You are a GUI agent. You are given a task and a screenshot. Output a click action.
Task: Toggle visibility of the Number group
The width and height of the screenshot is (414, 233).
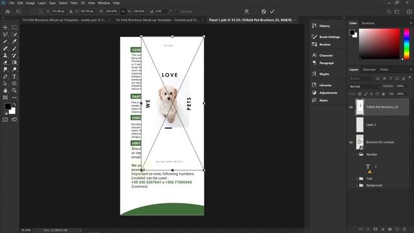(351, 154)
